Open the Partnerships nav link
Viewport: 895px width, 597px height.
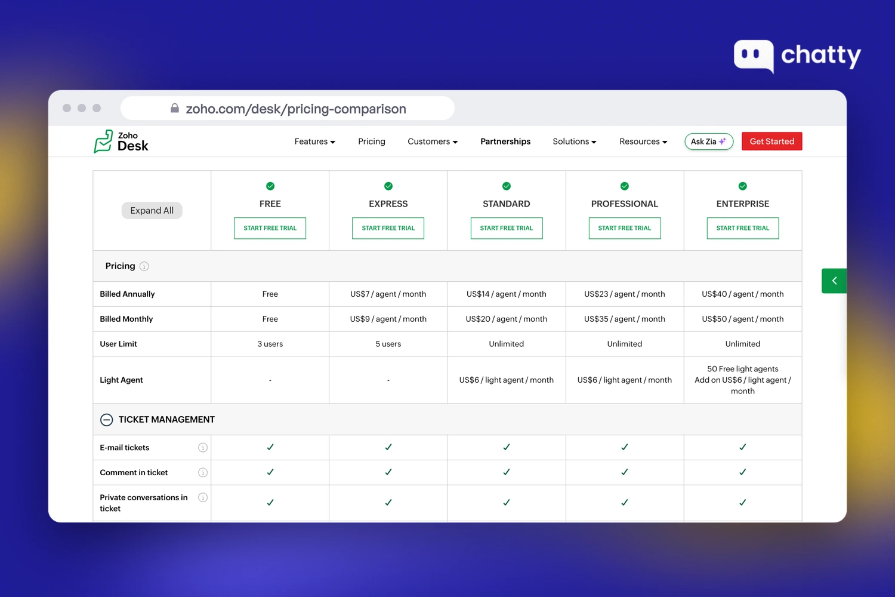click(505, 141)
